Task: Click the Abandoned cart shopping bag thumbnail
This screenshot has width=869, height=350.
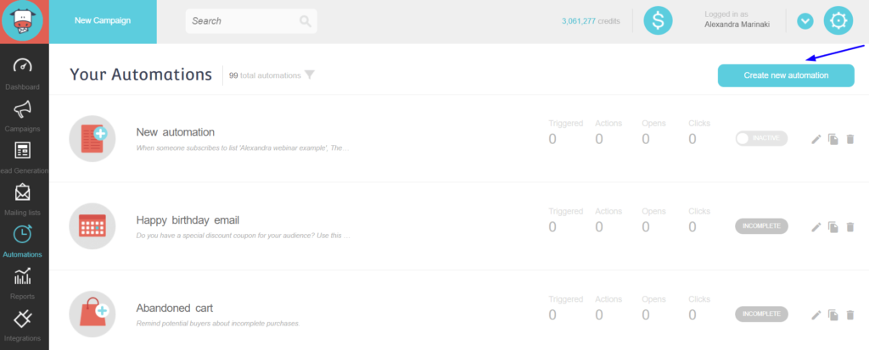Action: pyautogui.click(x=93, y=314)
